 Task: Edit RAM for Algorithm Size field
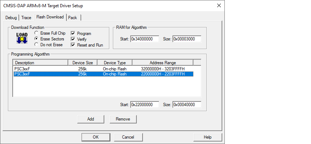(187, 39)
